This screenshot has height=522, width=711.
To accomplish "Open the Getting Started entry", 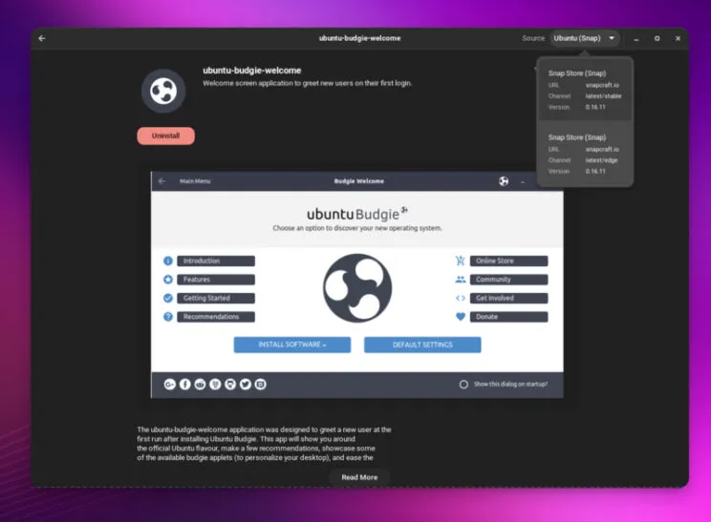I will 215,298.
